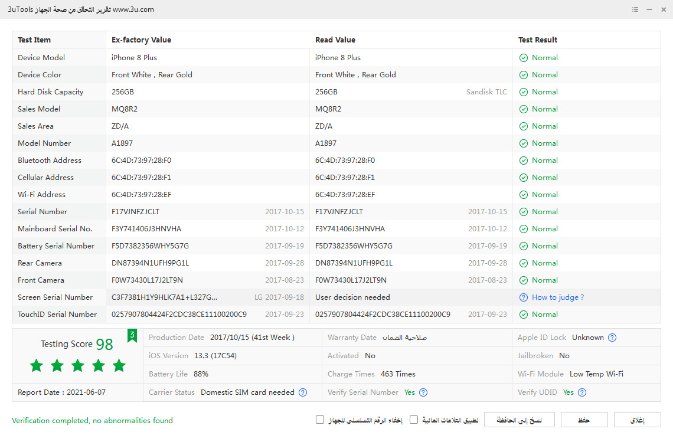Click green check icon in Device Model row
Image resolution: width=673 pixels, height=442 pixels.
tap(524, 58)
